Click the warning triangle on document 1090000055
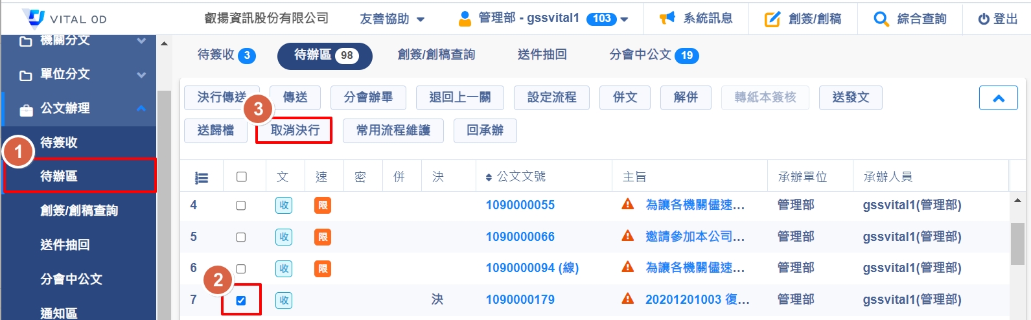Viewport: 1031px width, 320px height. [627, 205]
